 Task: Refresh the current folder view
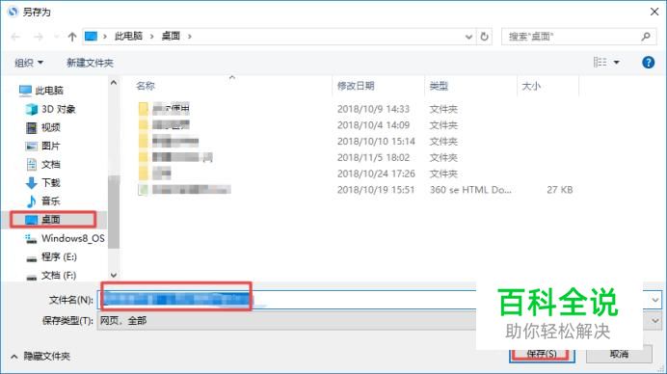[484, 37]
